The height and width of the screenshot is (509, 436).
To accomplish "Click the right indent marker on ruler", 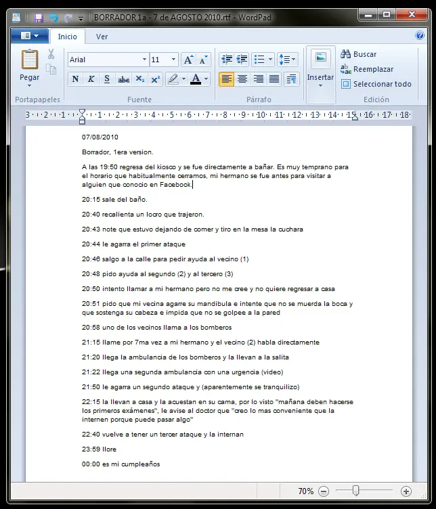I will [x=355, y=117].
